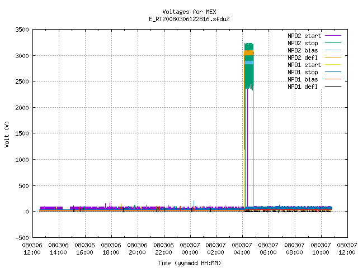Click the 2500 y-axis tick label
Image resolution: width=358 pixels, height=268 pixels.
pos(22,82)
